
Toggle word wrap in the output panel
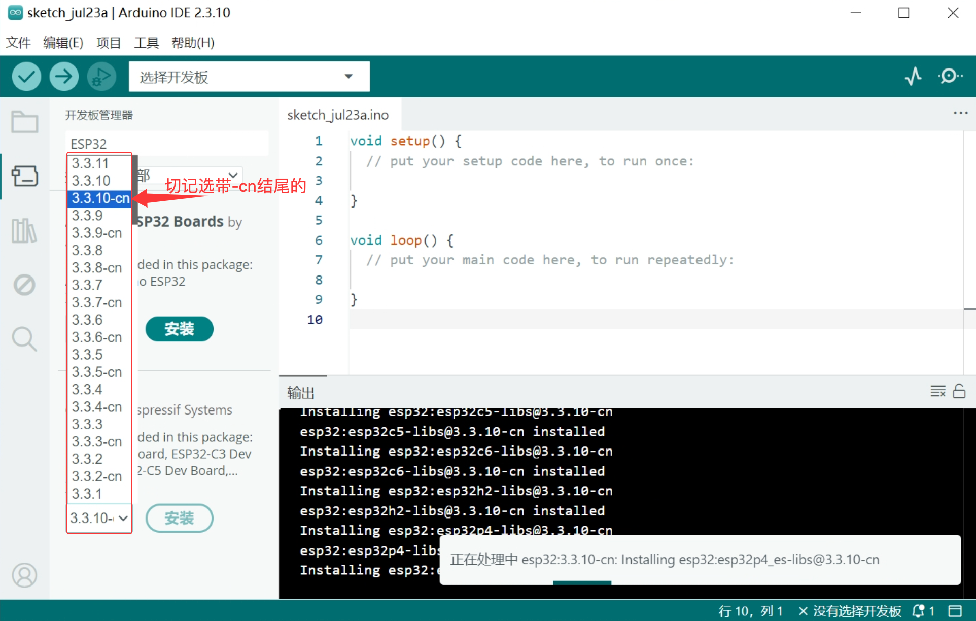click(x=938, y=391)
